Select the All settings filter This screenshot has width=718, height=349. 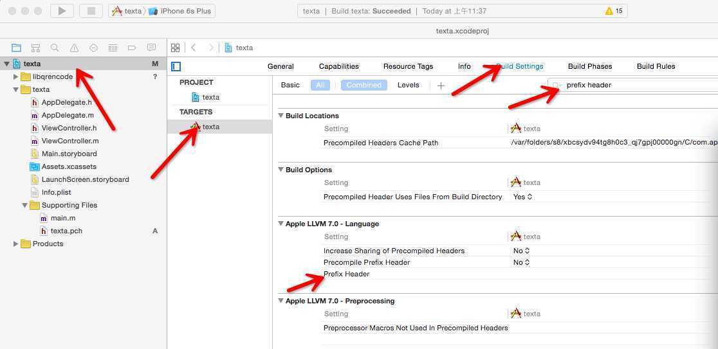(320, 85)
